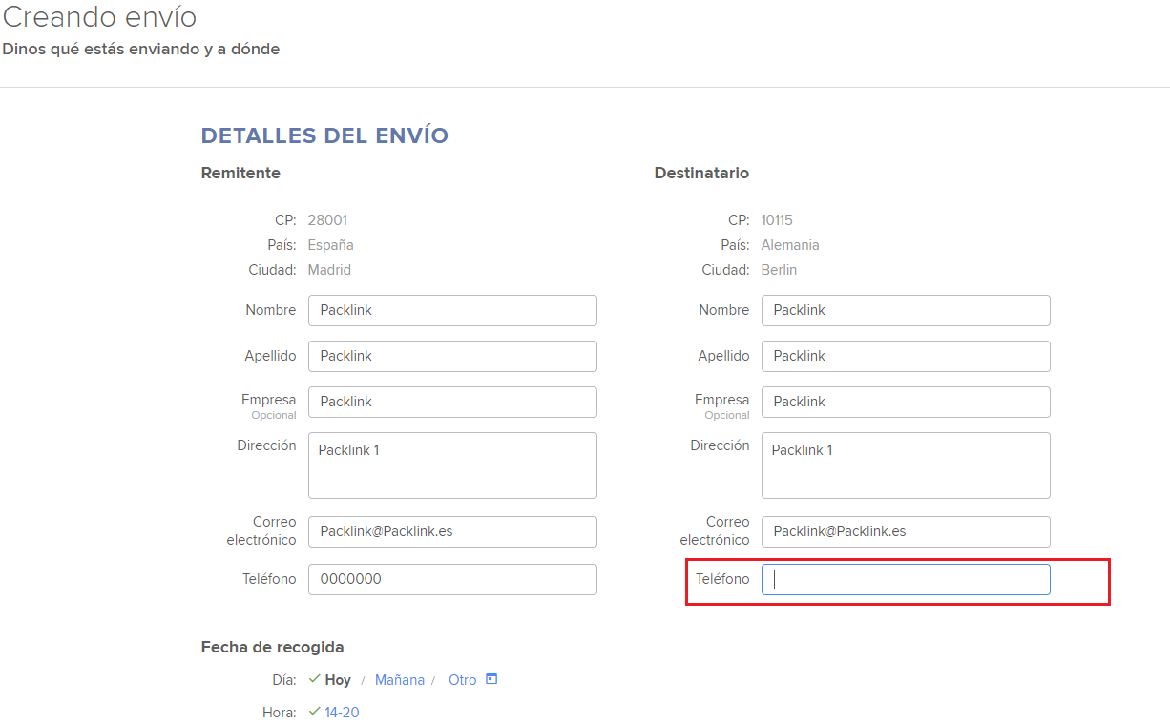Focus the Destinatario Correo electrónico field
Screen dimensions: 1170x725
tap(906, 531)
